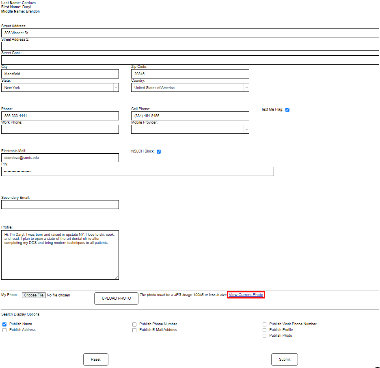Check the Publish Profile option
380x368 pixels.
pyautogui.click(x=264, y=330)
